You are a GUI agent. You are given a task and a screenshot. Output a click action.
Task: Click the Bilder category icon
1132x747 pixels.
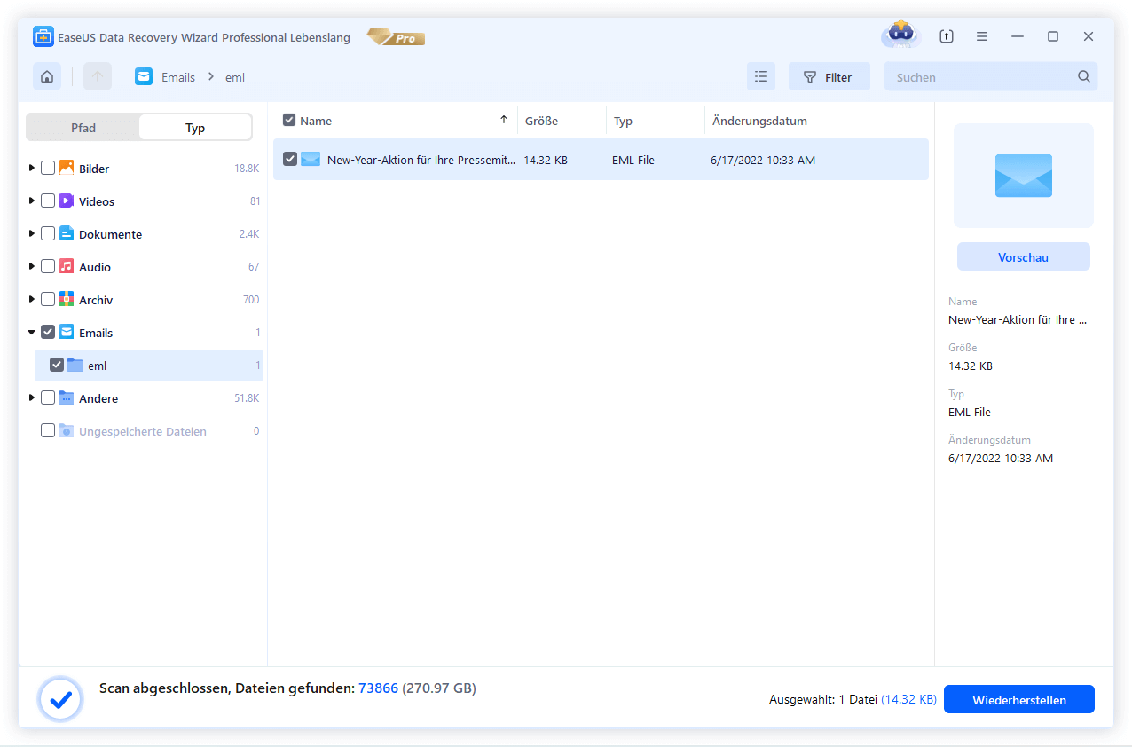click(x=67, y=169)
